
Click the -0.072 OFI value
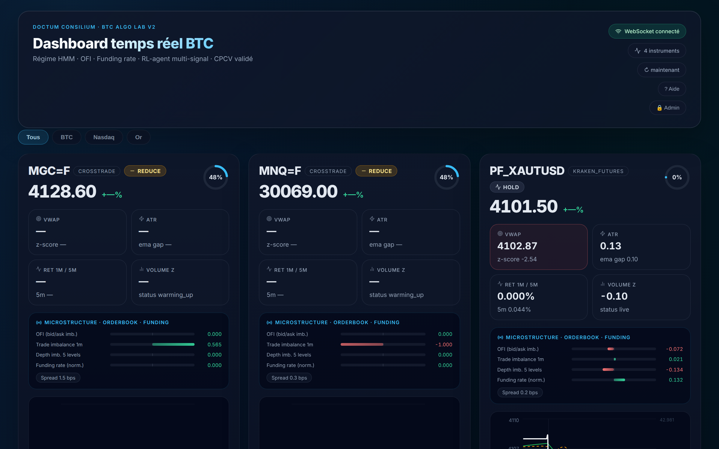(674, 349)
